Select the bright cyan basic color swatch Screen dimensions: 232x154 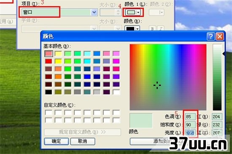(87, 61)
